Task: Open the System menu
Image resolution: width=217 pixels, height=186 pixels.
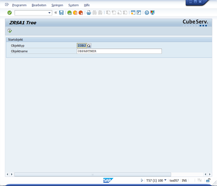Action: coord(74,5)
